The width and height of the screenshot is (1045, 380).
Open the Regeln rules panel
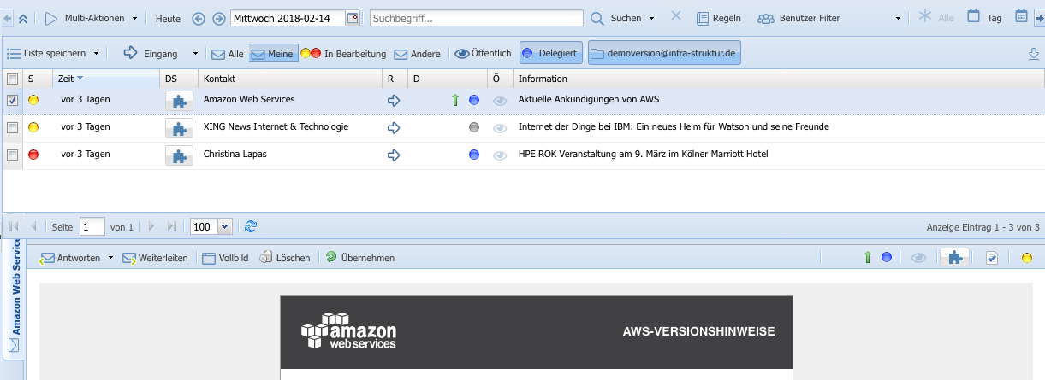(x=718, y=18)
